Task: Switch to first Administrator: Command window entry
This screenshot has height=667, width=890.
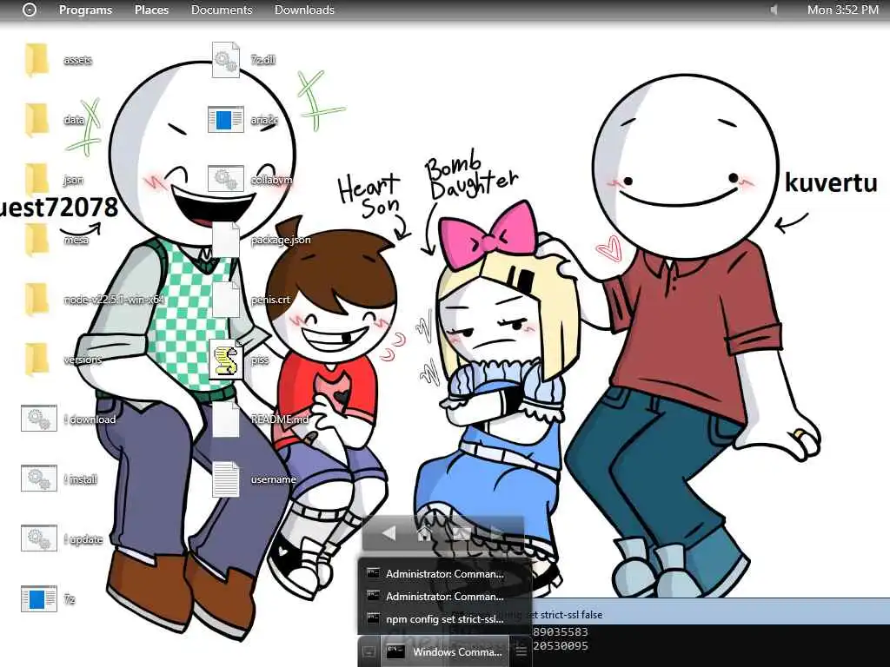Action: pos(444,574)
